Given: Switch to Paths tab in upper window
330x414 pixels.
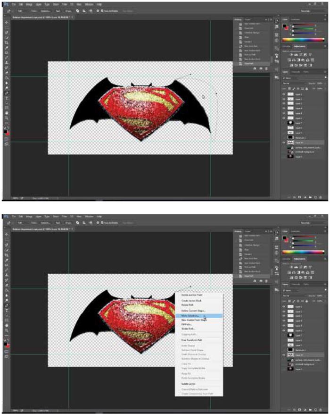Looking at the screenshot, I should tap(306, 72).
